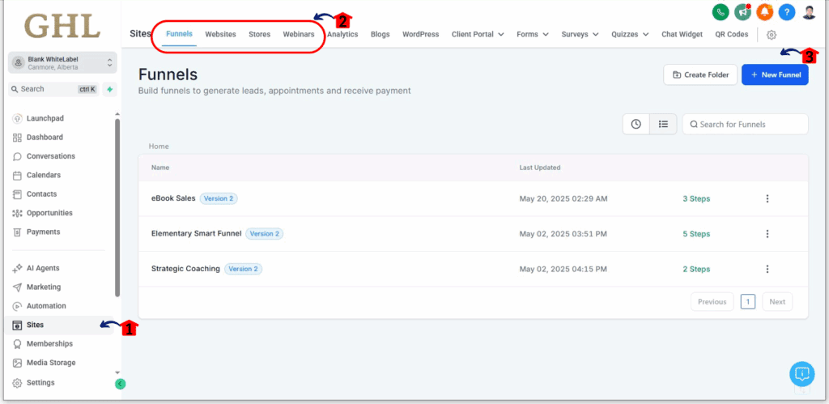Collapse sidebar with green arrow button

click(120, 384)
